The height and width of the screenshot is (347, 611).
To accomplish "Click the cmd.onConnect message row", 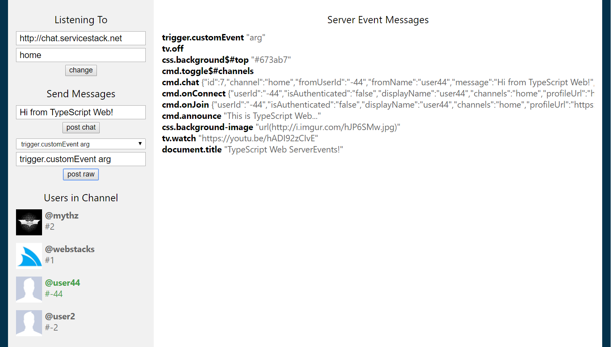I will (378, 94).
